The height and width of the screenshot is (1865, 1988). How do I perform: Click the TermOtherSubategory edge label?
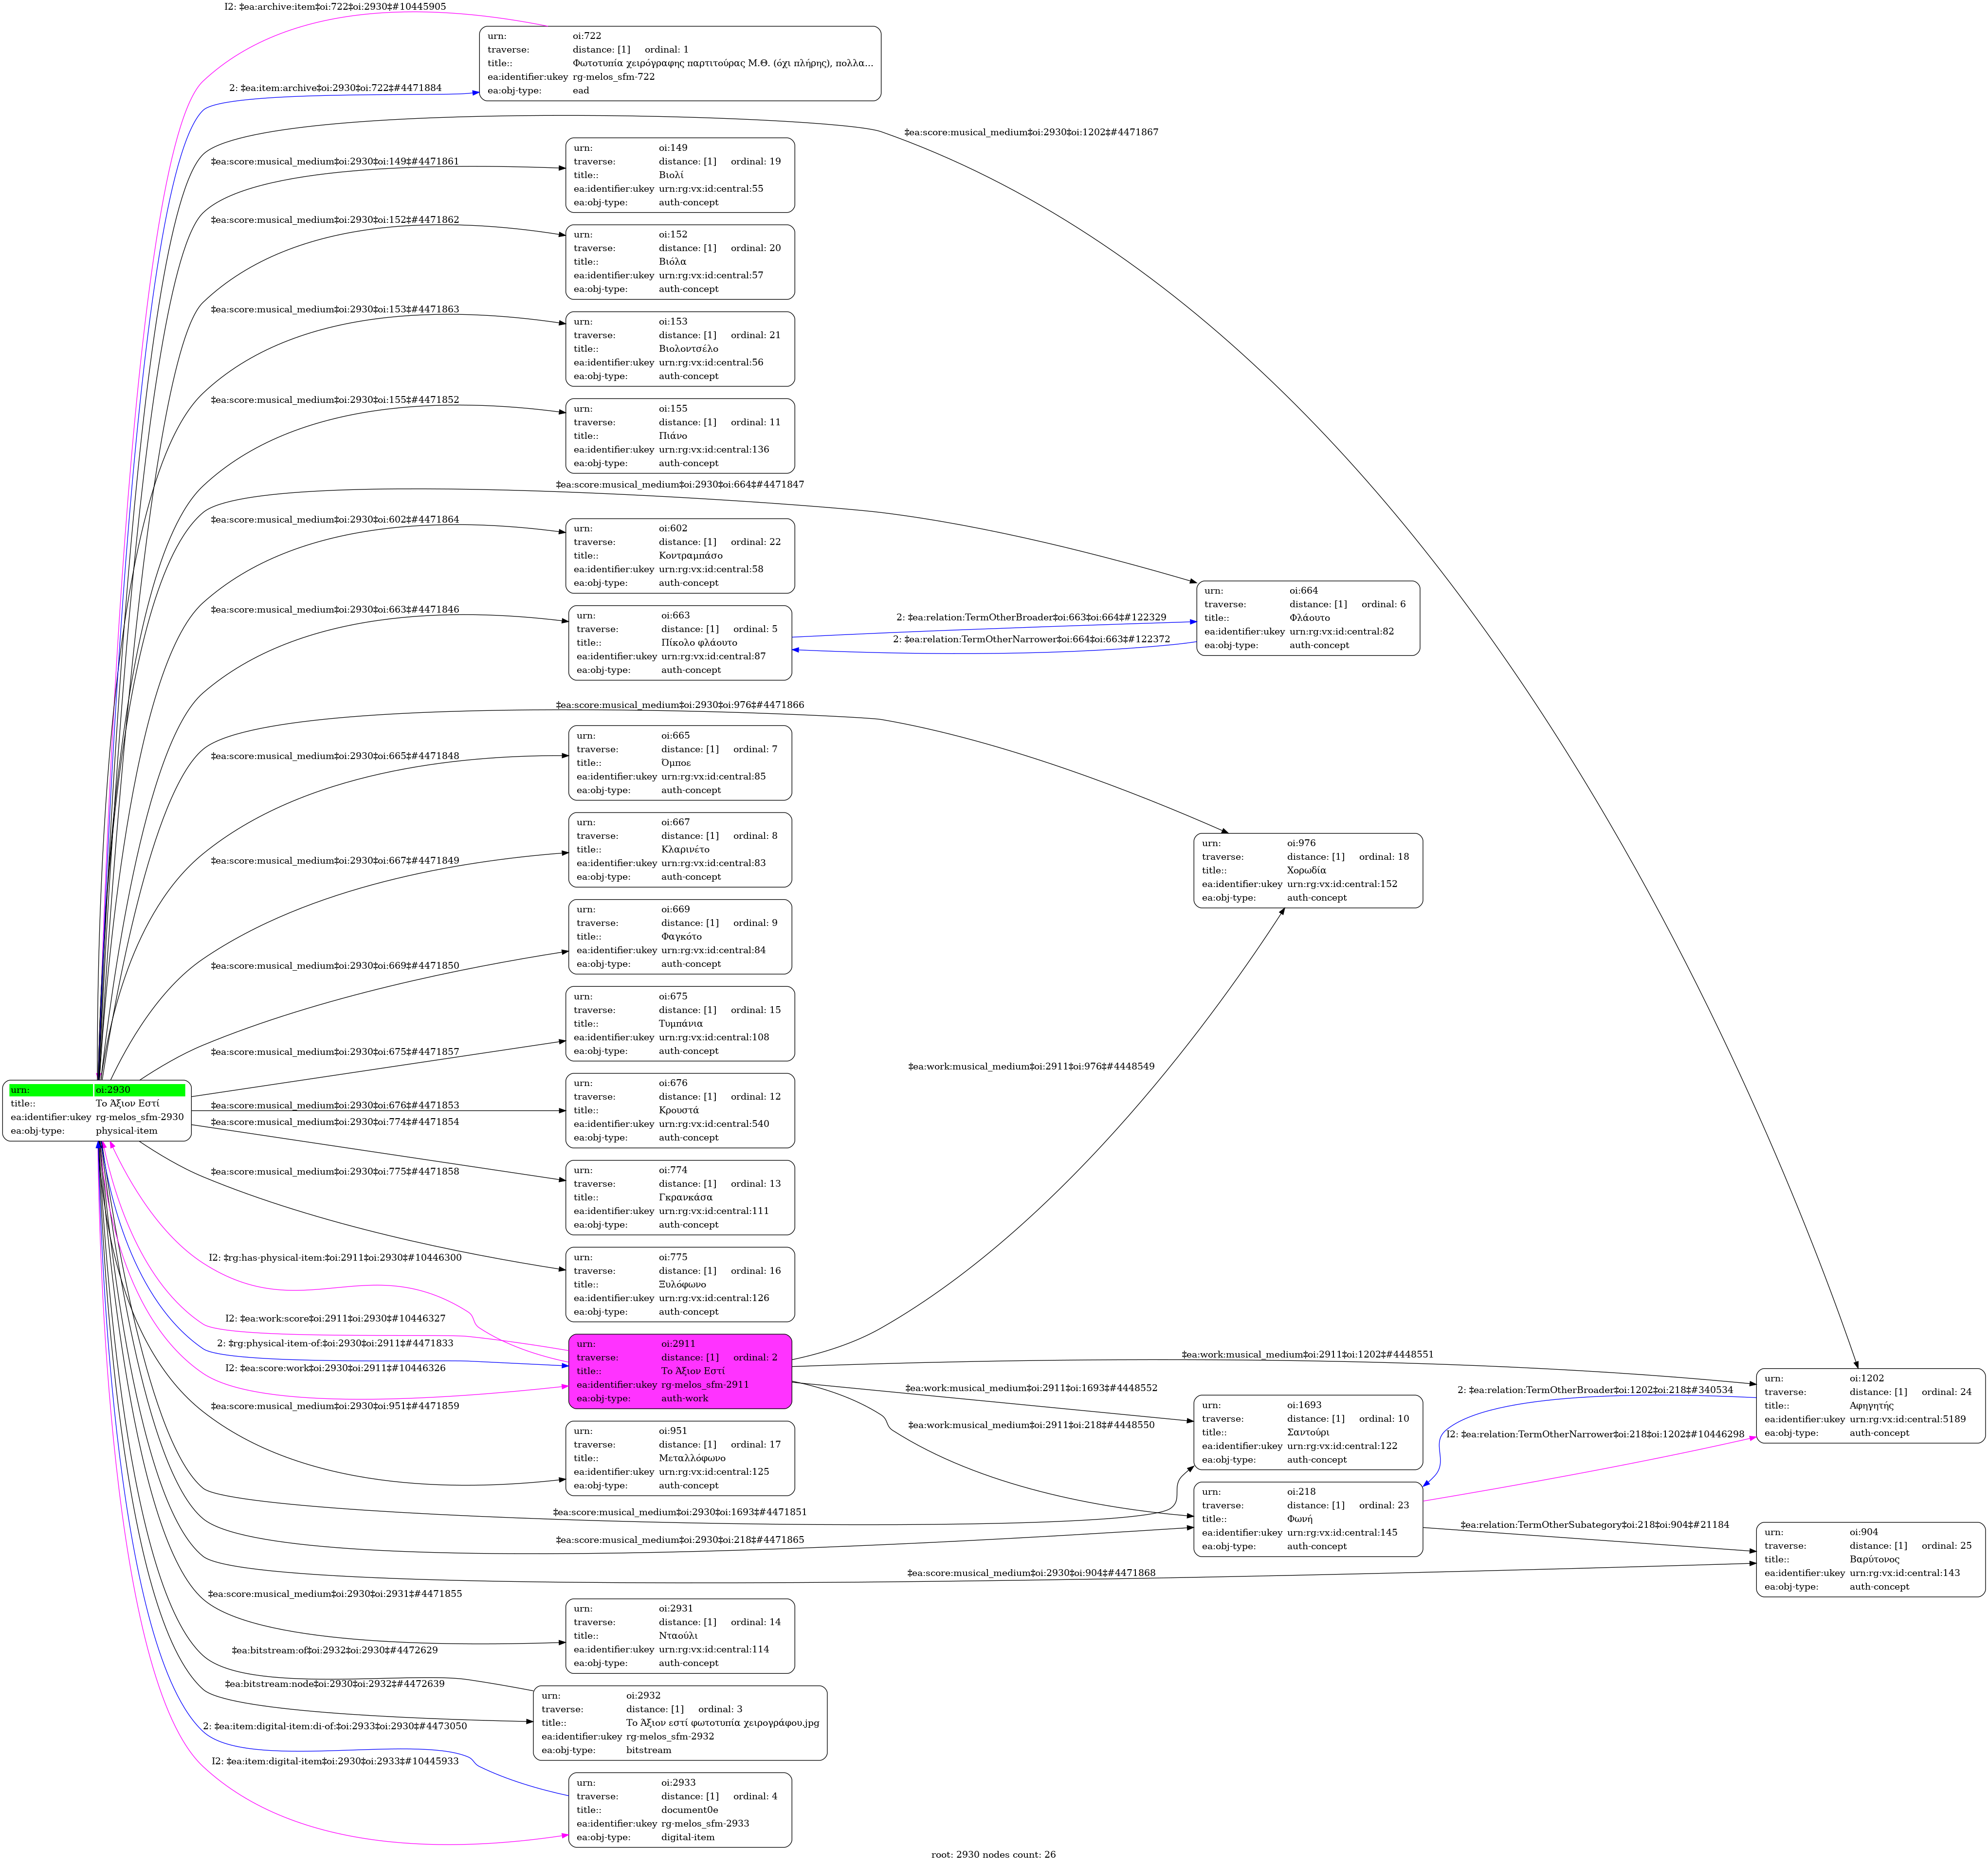click(x=1594, y=1525)
